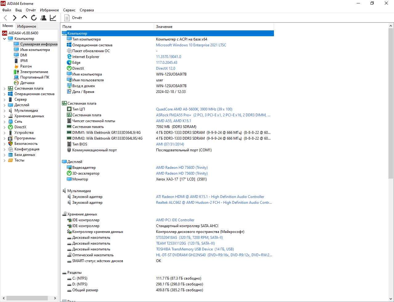Expand the Дисплей tree node
Viewport: 394px width, 302px height.
(x=4, y=105)
